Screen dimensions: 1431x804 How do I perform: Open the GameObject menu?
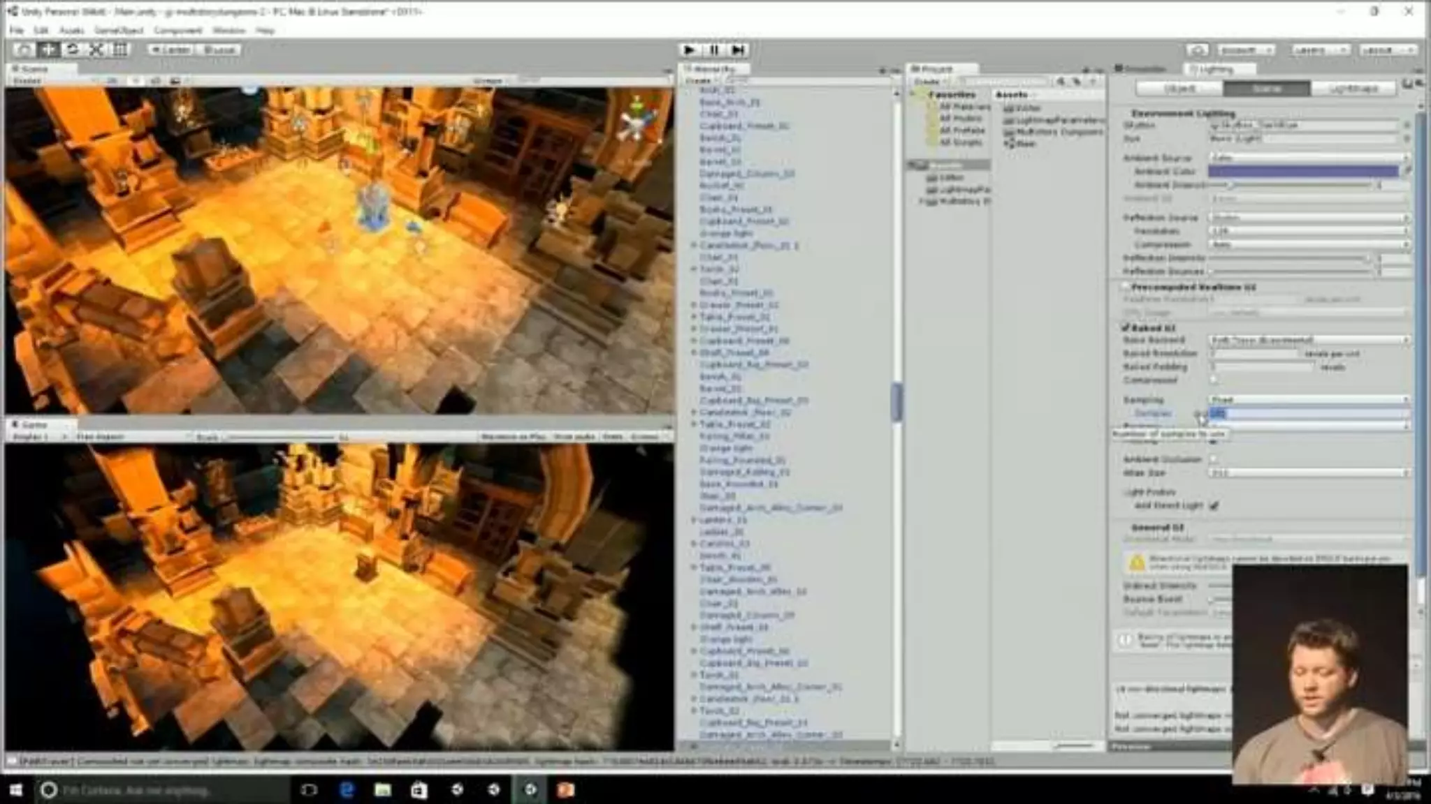[119, 31]
